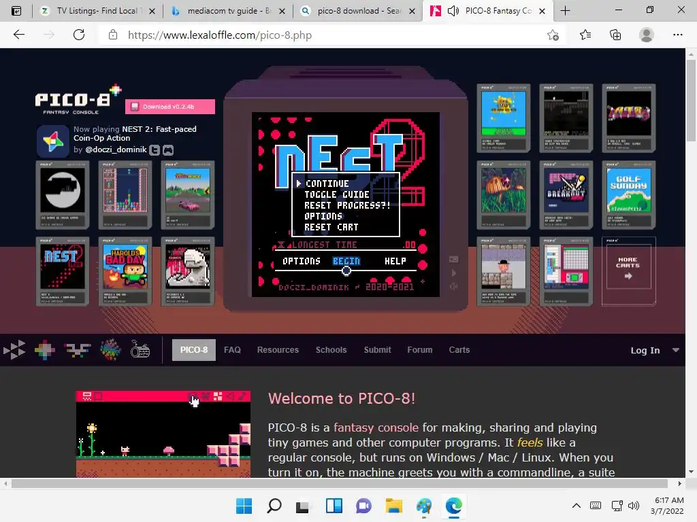Open a new tab with plus button
Viewport: 697px width, 522px height.
(x=565, y=11)
